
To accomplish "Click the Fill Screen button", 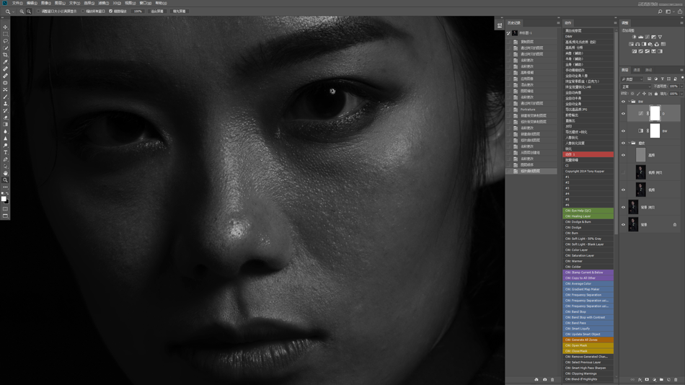I will (x=179, y=12).
